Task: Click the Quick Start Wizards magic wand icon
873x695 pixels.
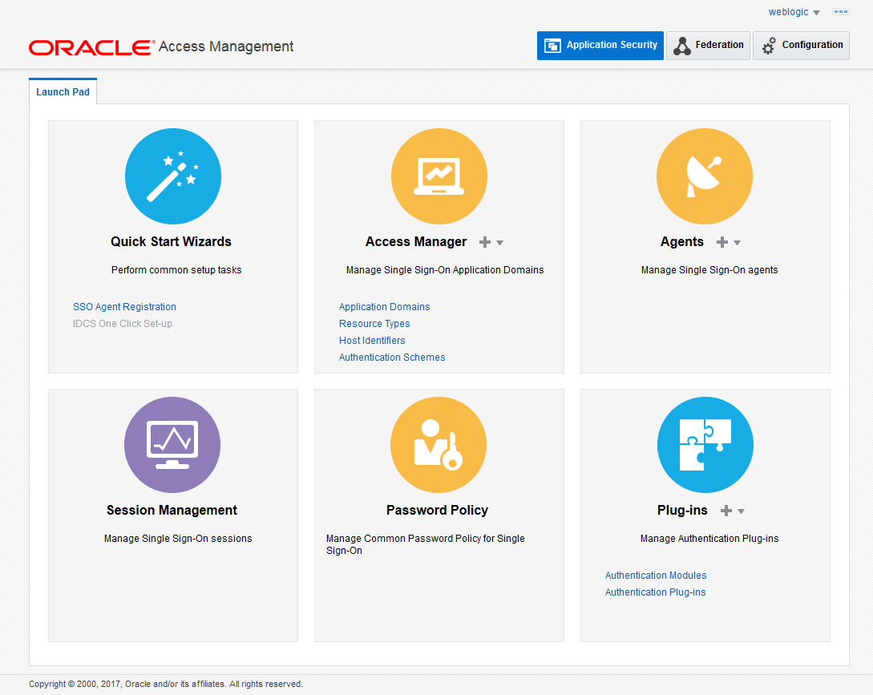Action: (173, 176)
